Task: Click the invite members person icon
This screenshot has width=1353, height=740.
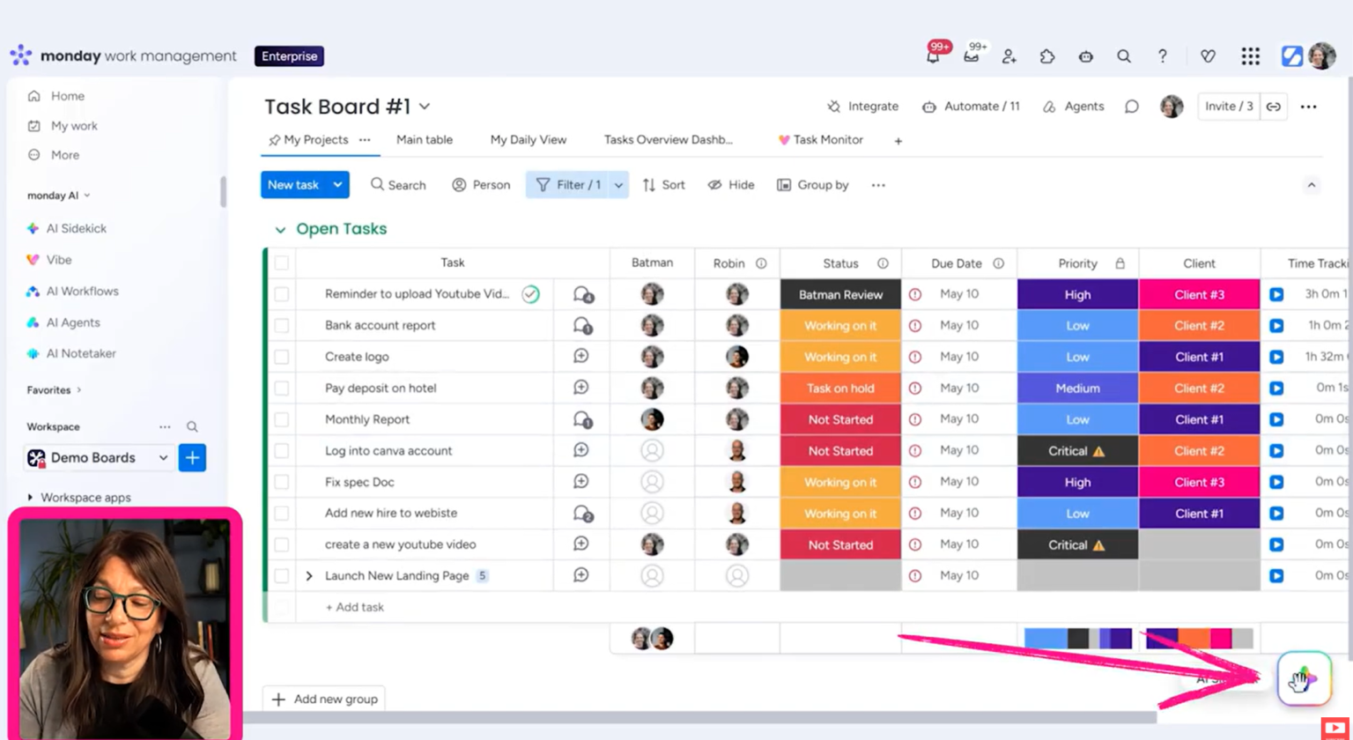Action: 1009,56
